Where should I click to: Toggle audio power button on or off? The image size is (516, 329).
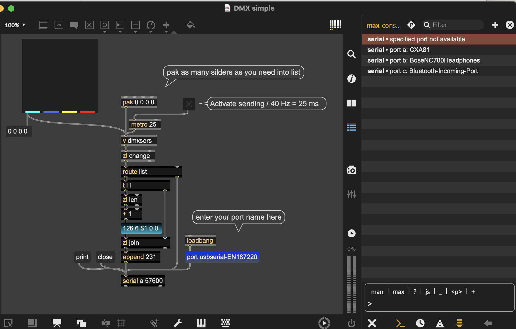pyautogui.click(x=351, y=323)
